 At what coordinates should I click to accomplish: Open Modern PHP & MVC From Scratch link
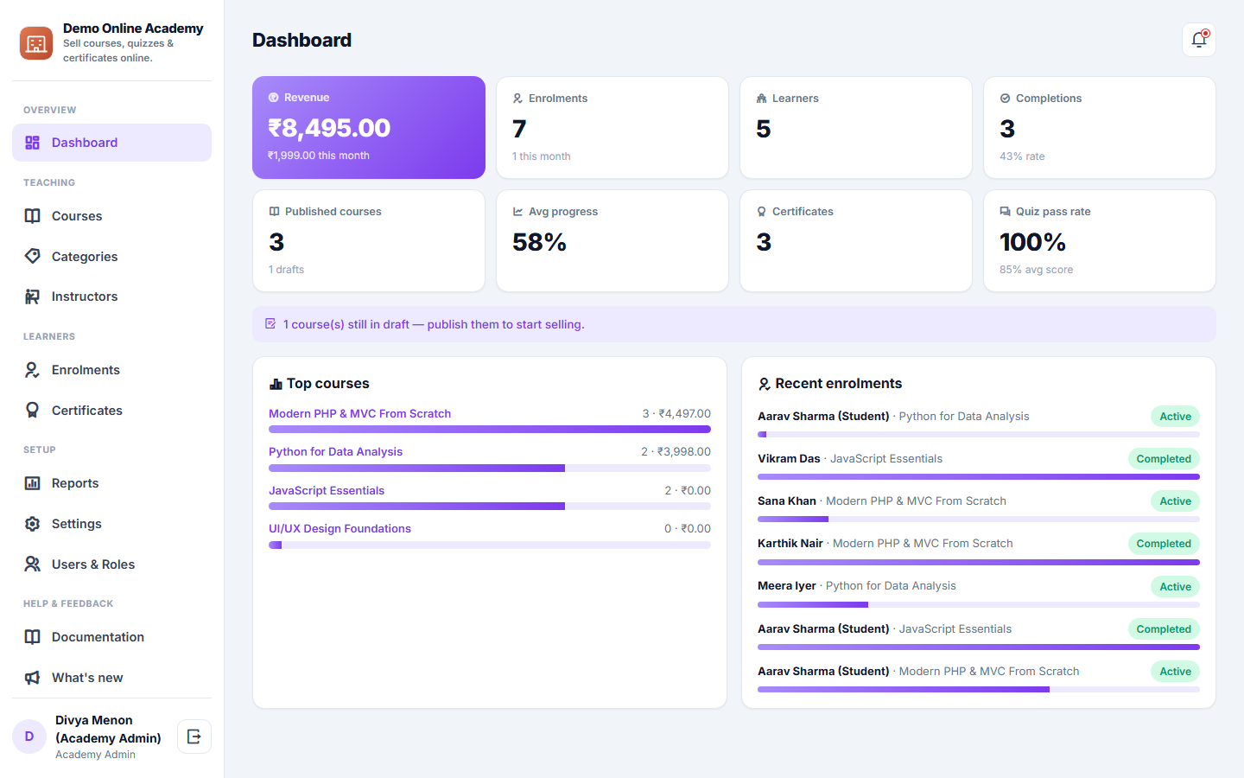point(359,414)
